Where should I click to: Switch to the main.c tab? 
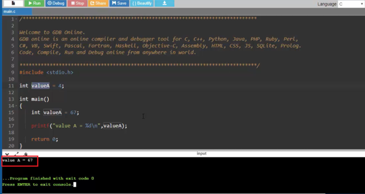[17, 11]
